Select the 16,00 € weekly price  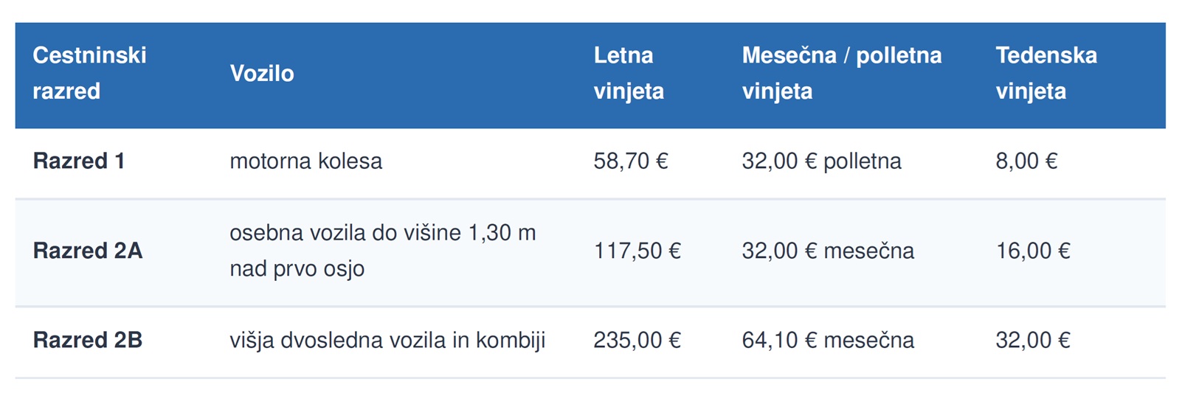pyautogui.click(x=1033, y=251)
